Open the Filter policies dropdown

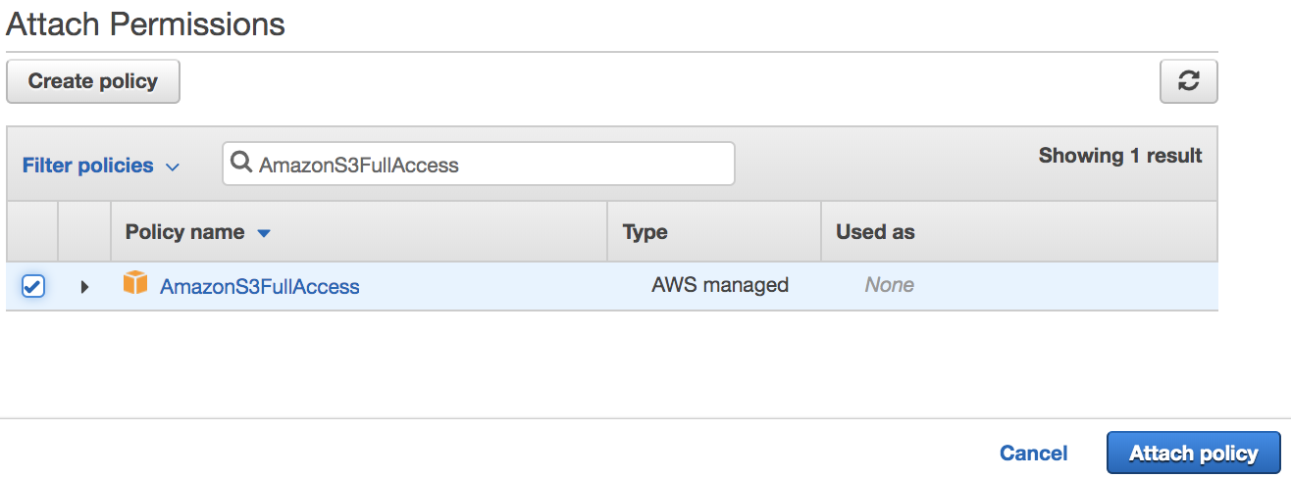pos(100,166)
